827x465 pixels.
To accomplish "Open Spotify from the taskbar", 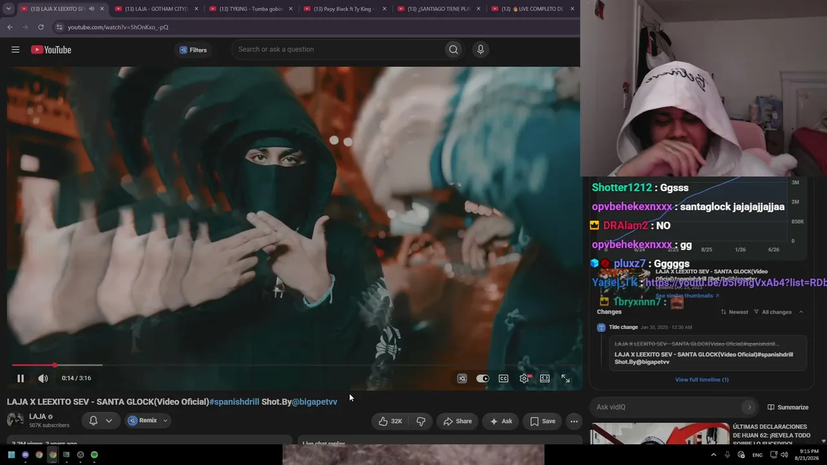I will click(94, 455).
